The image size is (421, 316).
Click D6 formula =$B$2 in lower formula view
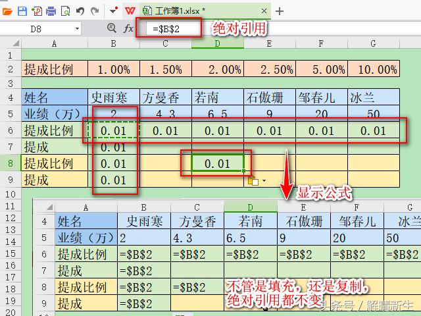pos(250,254)
